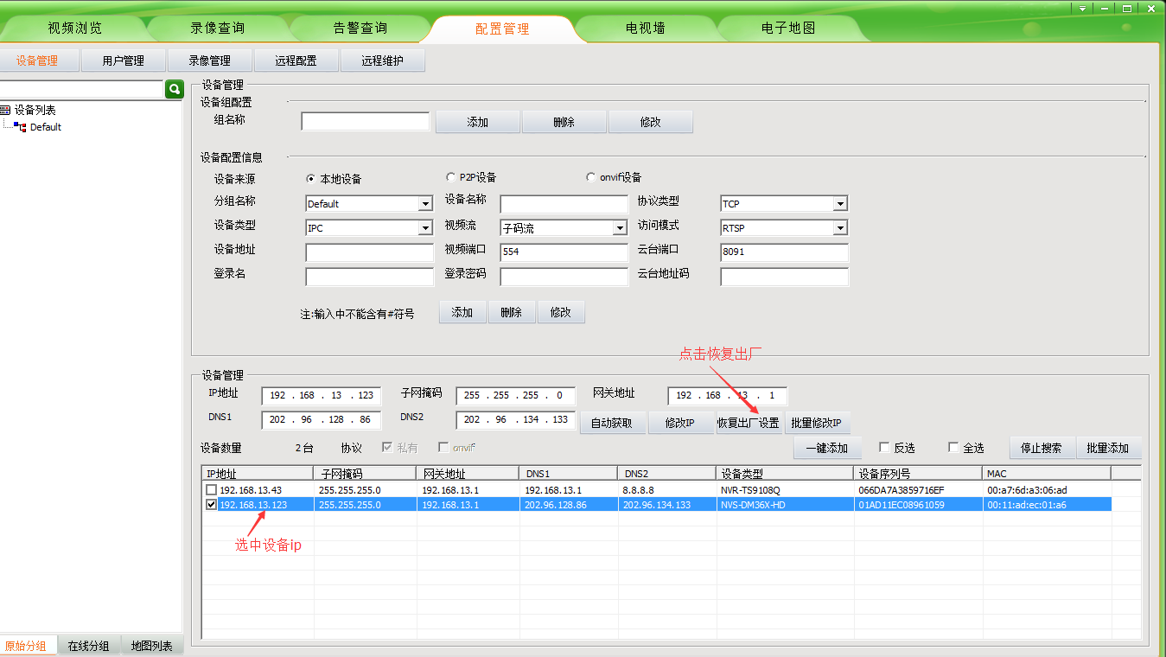Toggle the 反选 invert selection checkbox
Image resolution: width=1166 pixels, height=657 pixels.
pos(884,448)
